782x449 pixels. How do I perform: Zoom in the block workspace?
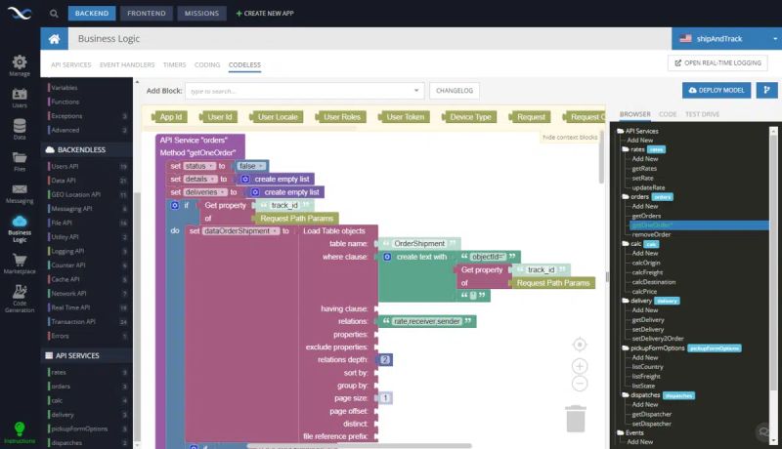[x=579, y=366]
